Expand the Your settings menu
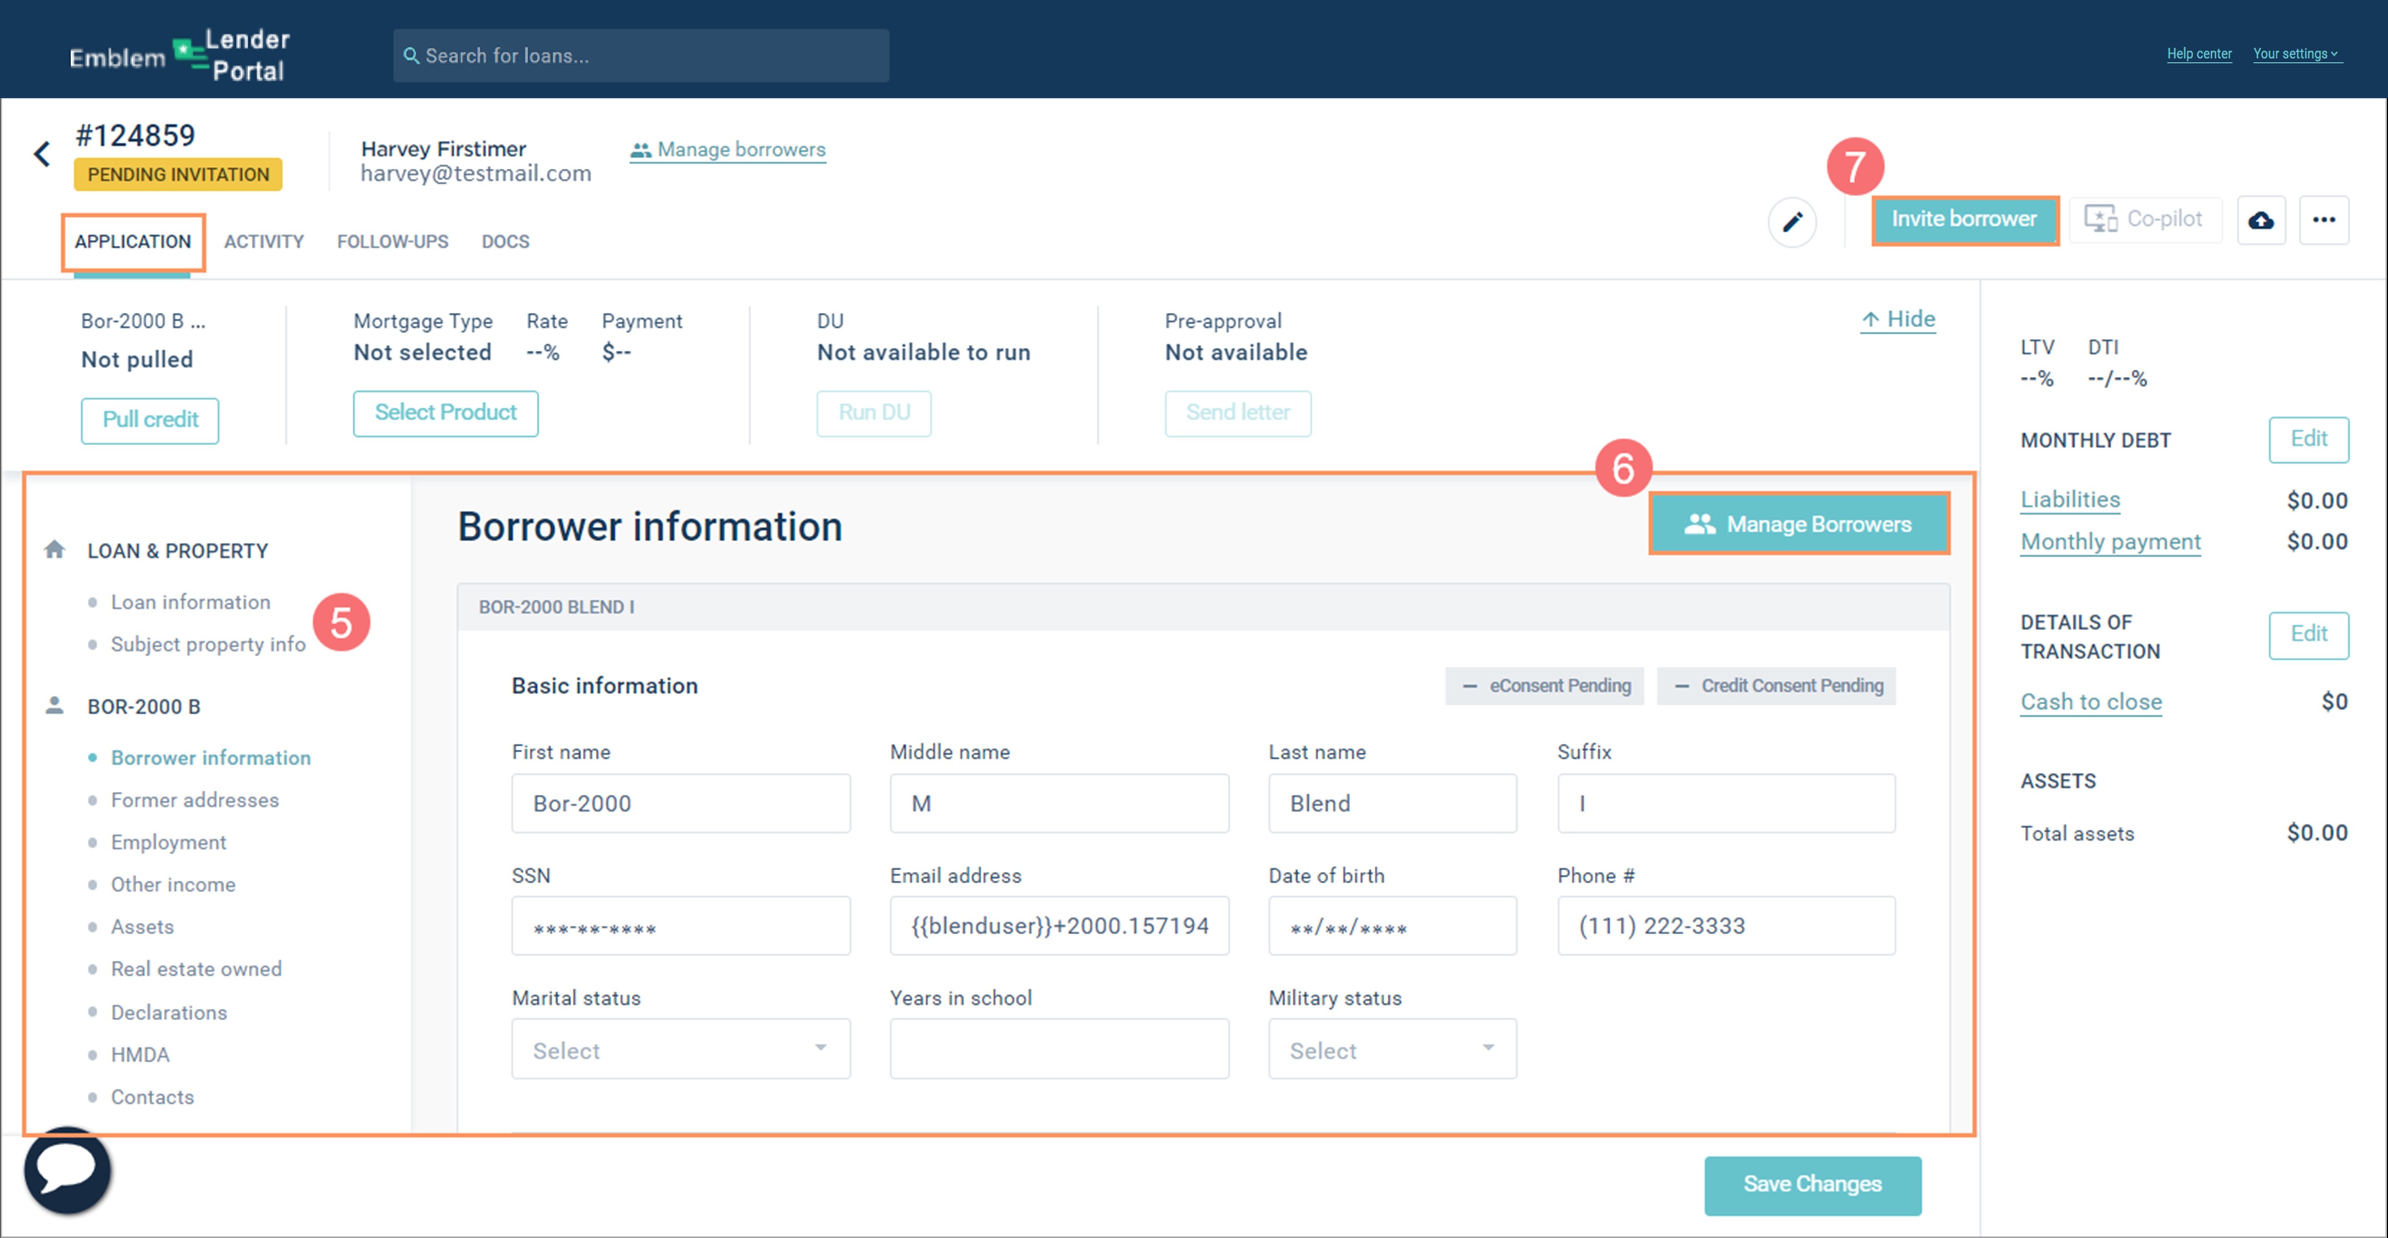Screen dimensions: 2388x1238 (x=2295, y=54)
